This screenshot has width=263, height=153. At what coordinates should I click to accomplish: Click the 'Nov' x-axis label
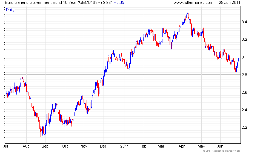tap(84, 146)
